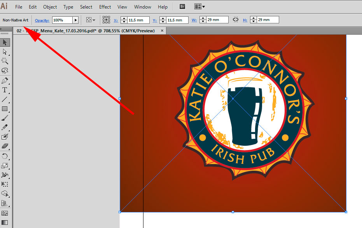Click the Katie O'Connor's logo artwork
Image resolution: width=362 pixels, height=228 pixels.
pos(245,111)
